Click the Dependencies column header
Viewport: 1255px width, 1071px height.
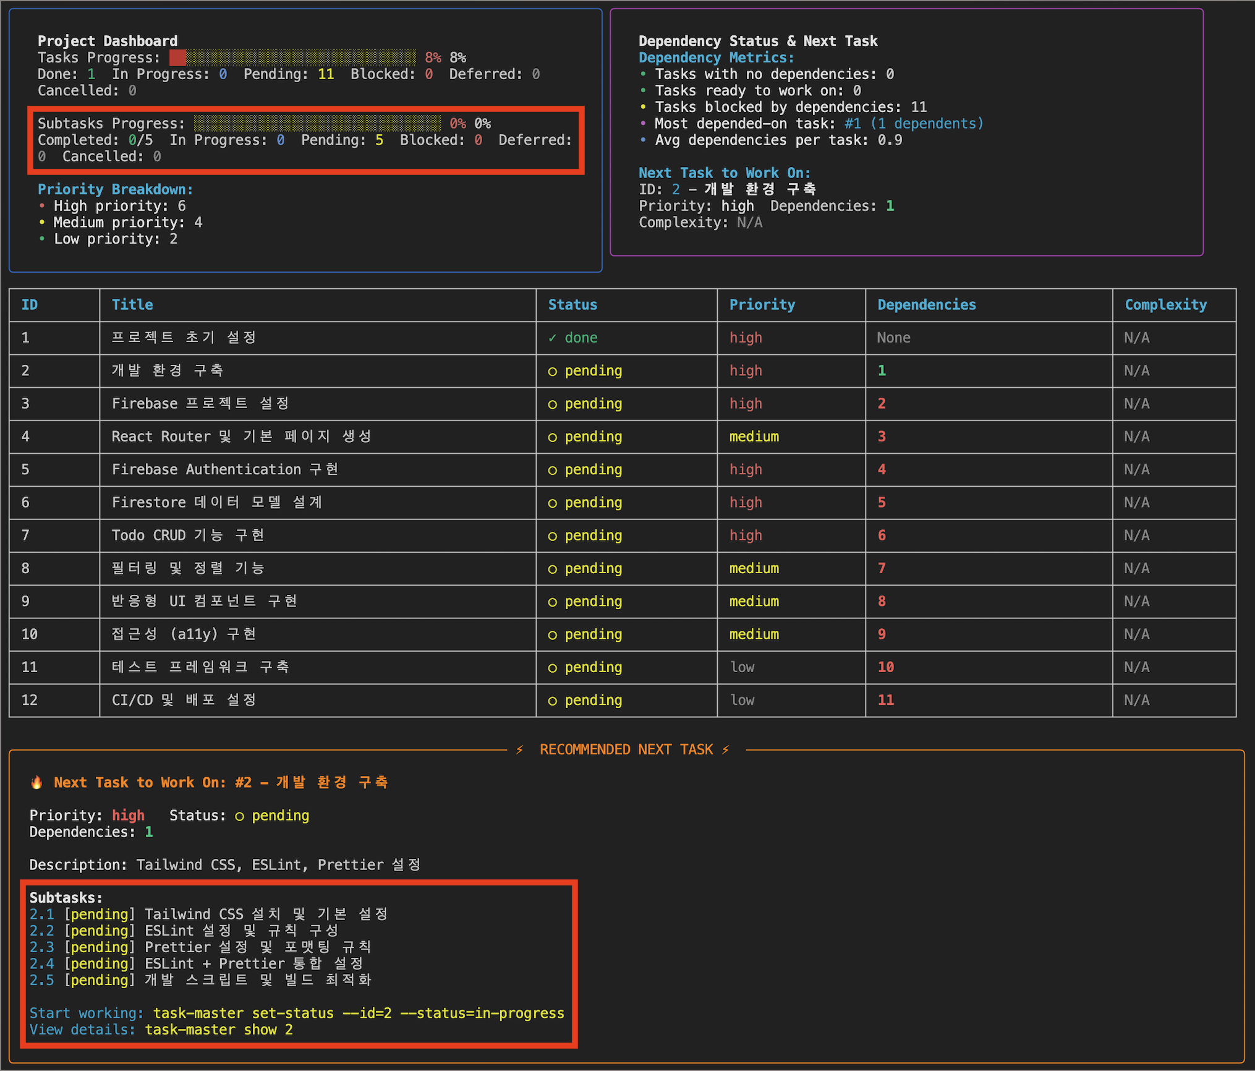[x=926, y=305]
